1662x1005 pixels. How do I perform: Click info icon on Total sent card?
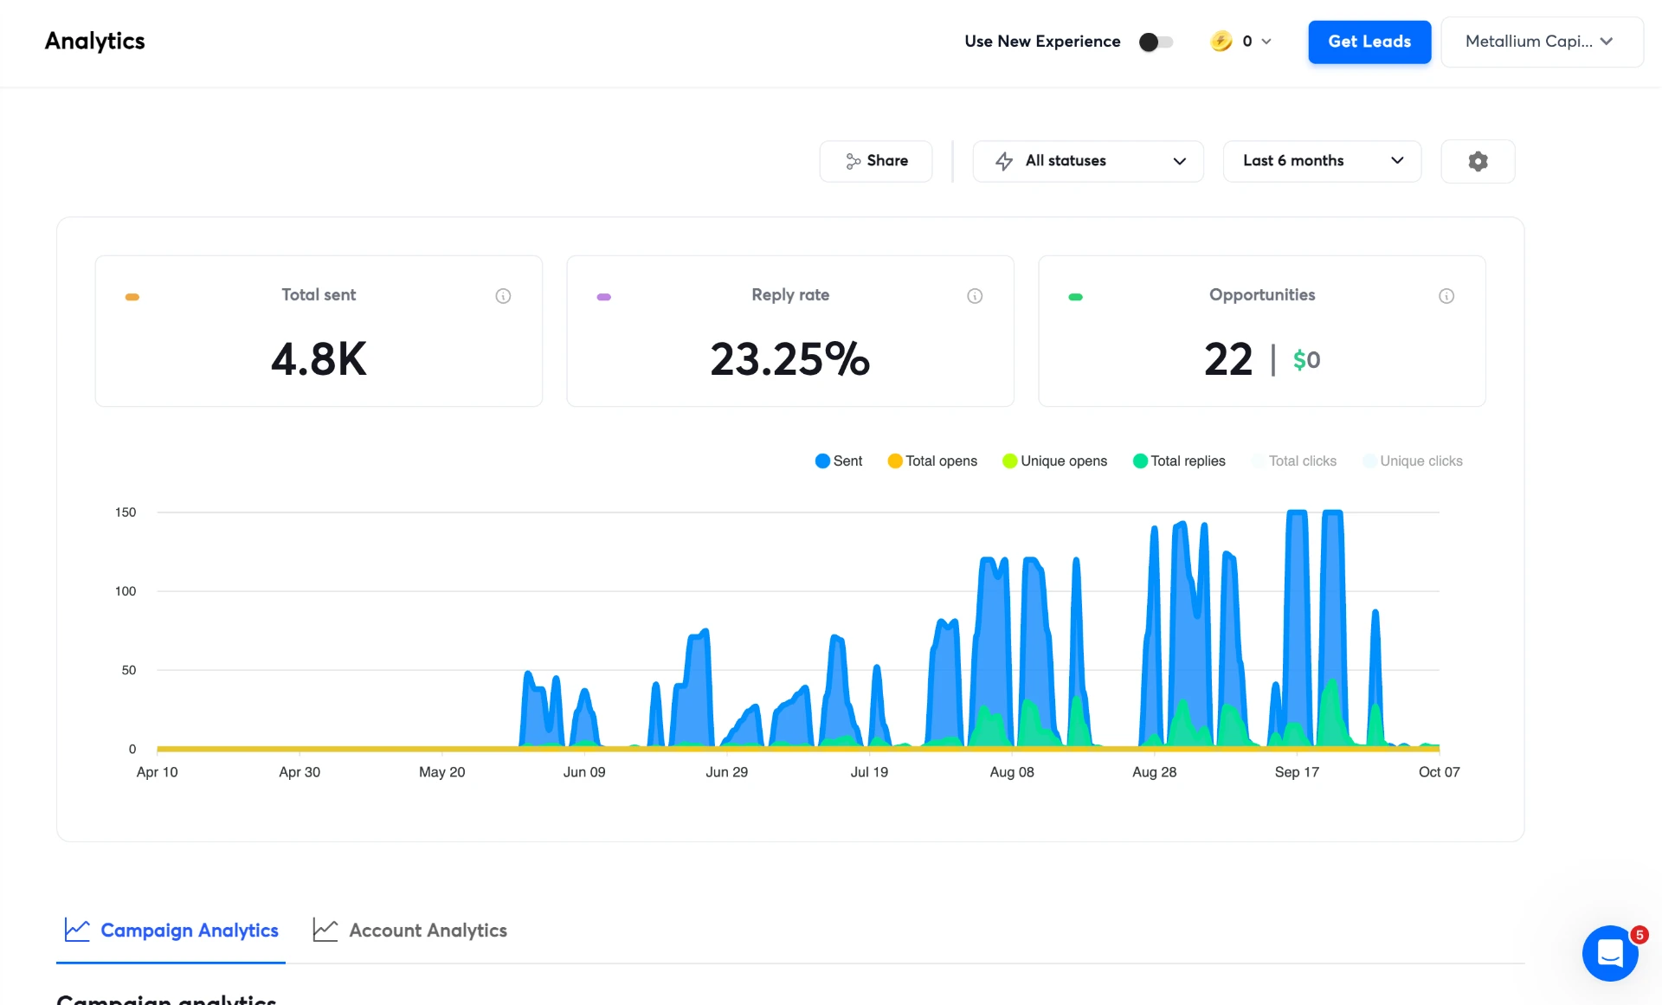[503, 296]
